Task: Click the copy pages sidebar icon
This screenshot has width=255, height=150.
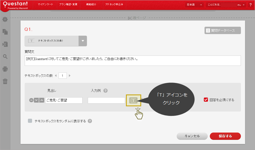Action: coord(5,32)
